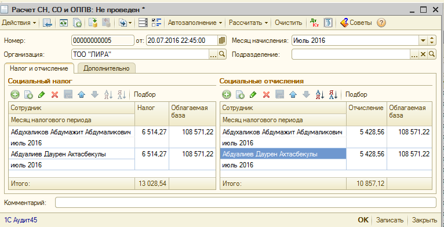The height and width of the screenshot is (227, 444).
Task: Open the Рассчитать dropdown
Action: click(x=248, y=23)
